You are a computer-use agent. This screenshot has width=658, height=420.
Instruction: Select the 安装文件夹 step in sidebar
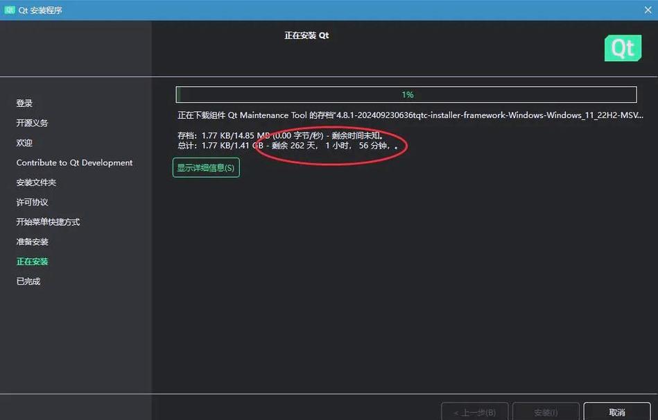(x=36, y=183)
